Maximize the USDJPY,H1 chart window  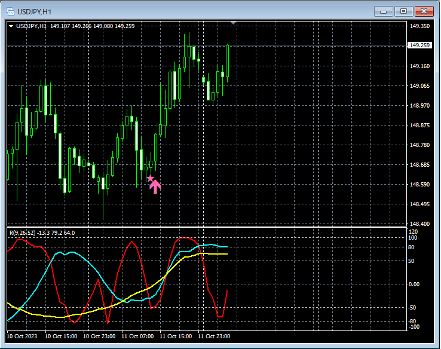click(x=403, y=11)
